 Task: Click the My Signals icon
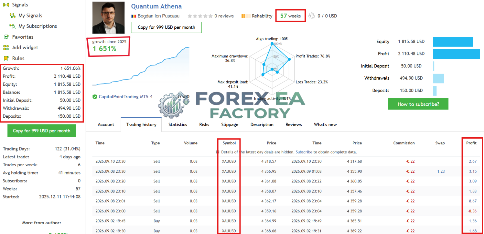[13, 15]
